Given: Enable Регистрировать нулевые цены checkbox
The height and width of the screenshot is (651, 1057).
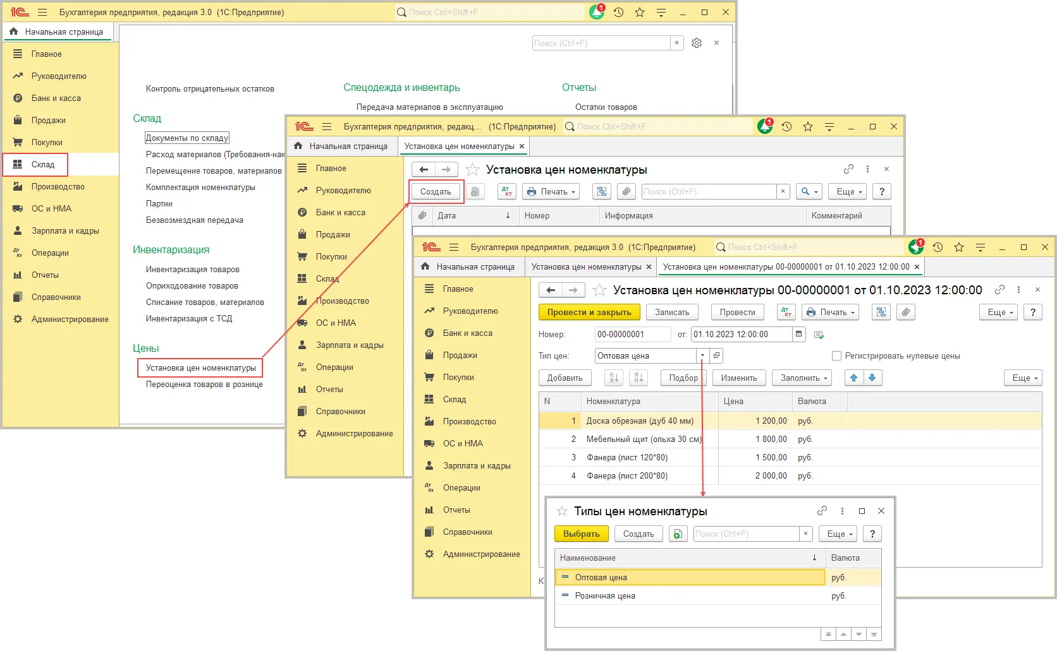Looking at the screenshot, I should 836,356.
